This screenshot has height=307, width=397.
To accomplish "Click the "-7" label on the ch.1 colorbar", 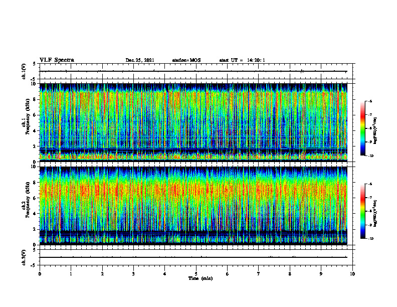I will click(x=370, y=115).
